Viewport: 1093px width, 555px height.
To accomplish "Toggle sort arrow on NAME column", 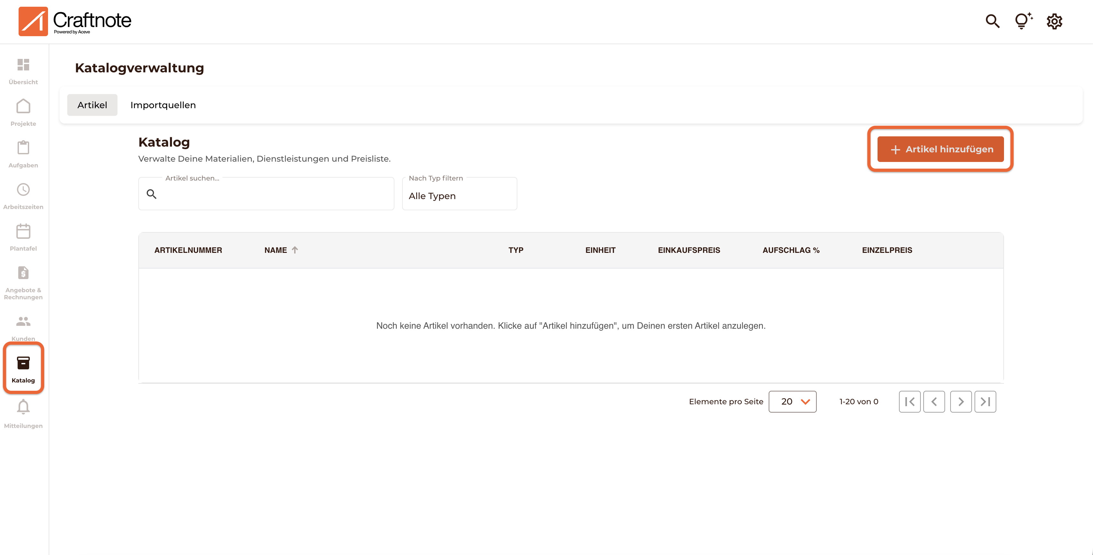I will (x=295, y=250).
